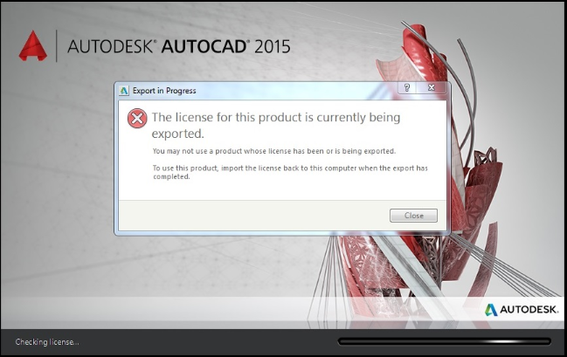Screen dimensions: 567x357
Task: Click the AUTODESK wordmark text at bottom
Action: [x=529, y=310]
